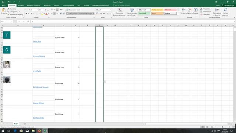Paste clipboard contents with Вставить button

4,11
